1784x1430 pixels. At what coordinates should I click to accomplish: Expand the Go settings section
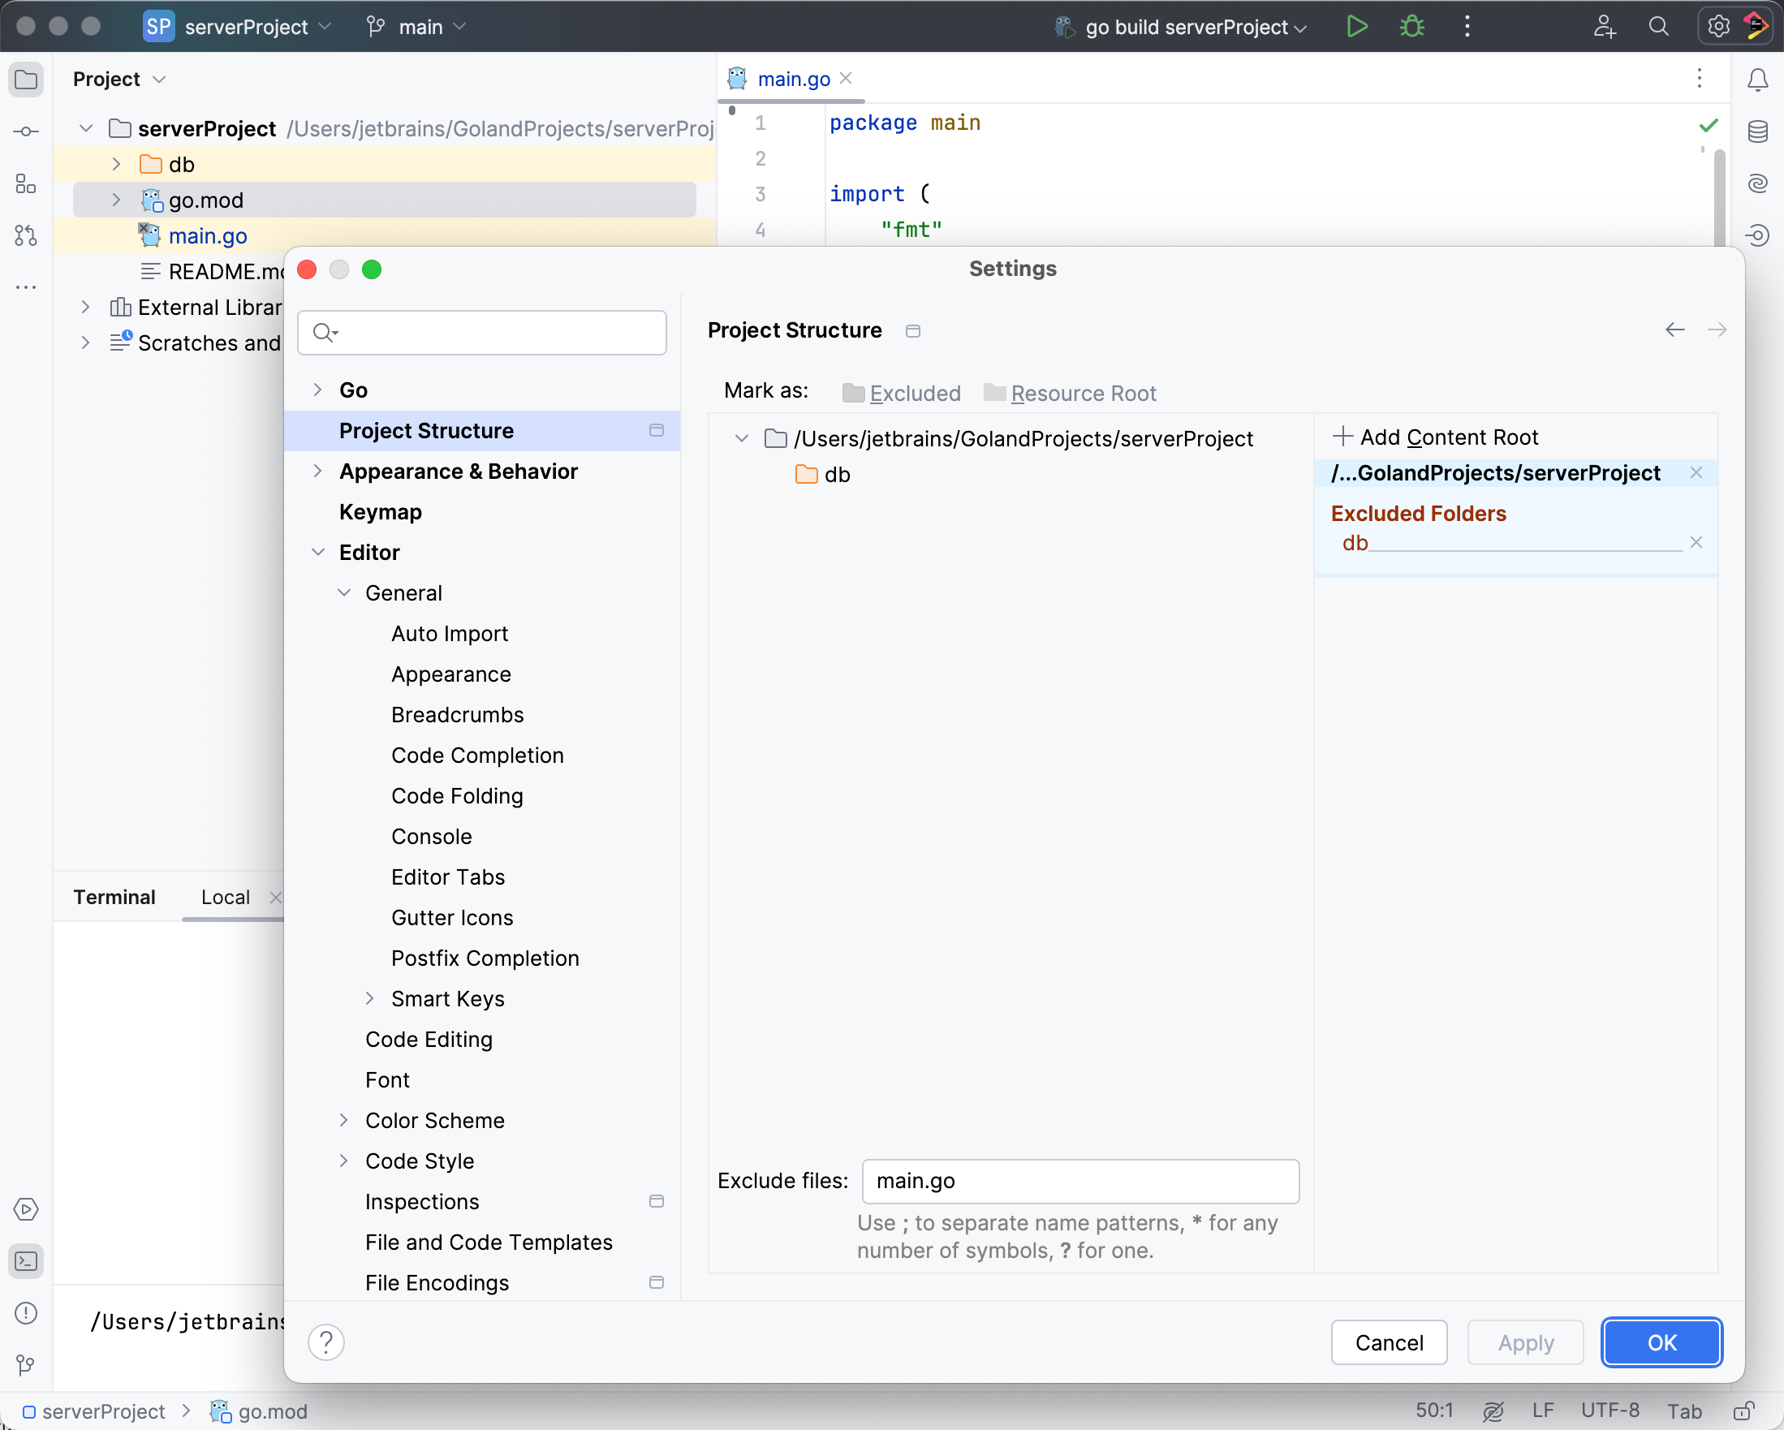pyautogui.click(x=318, y=389)
